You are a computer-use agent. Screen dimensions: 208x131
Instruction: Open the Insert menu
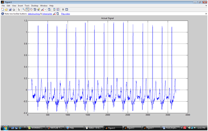pyautogui.click(x=21, y=6)
